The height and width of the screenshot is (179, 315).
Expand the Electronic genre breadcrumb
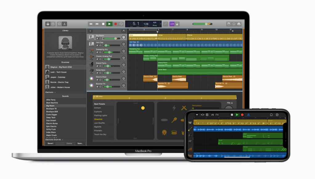50,92
